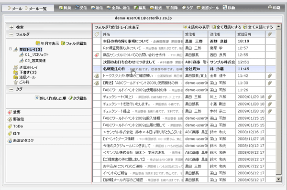Select 02_営業関連 subfolder

pos(33,61)
